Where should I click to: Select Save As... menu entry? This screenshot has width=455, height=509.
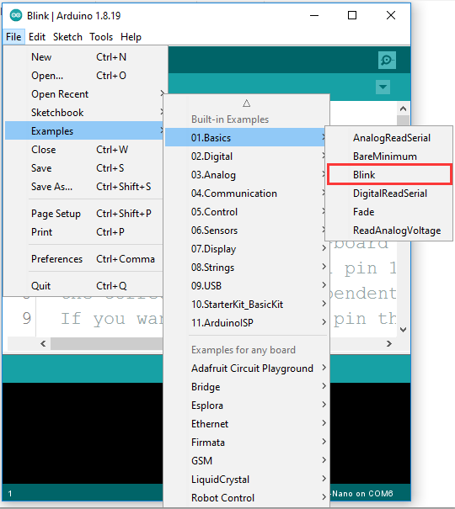[84, 187]
